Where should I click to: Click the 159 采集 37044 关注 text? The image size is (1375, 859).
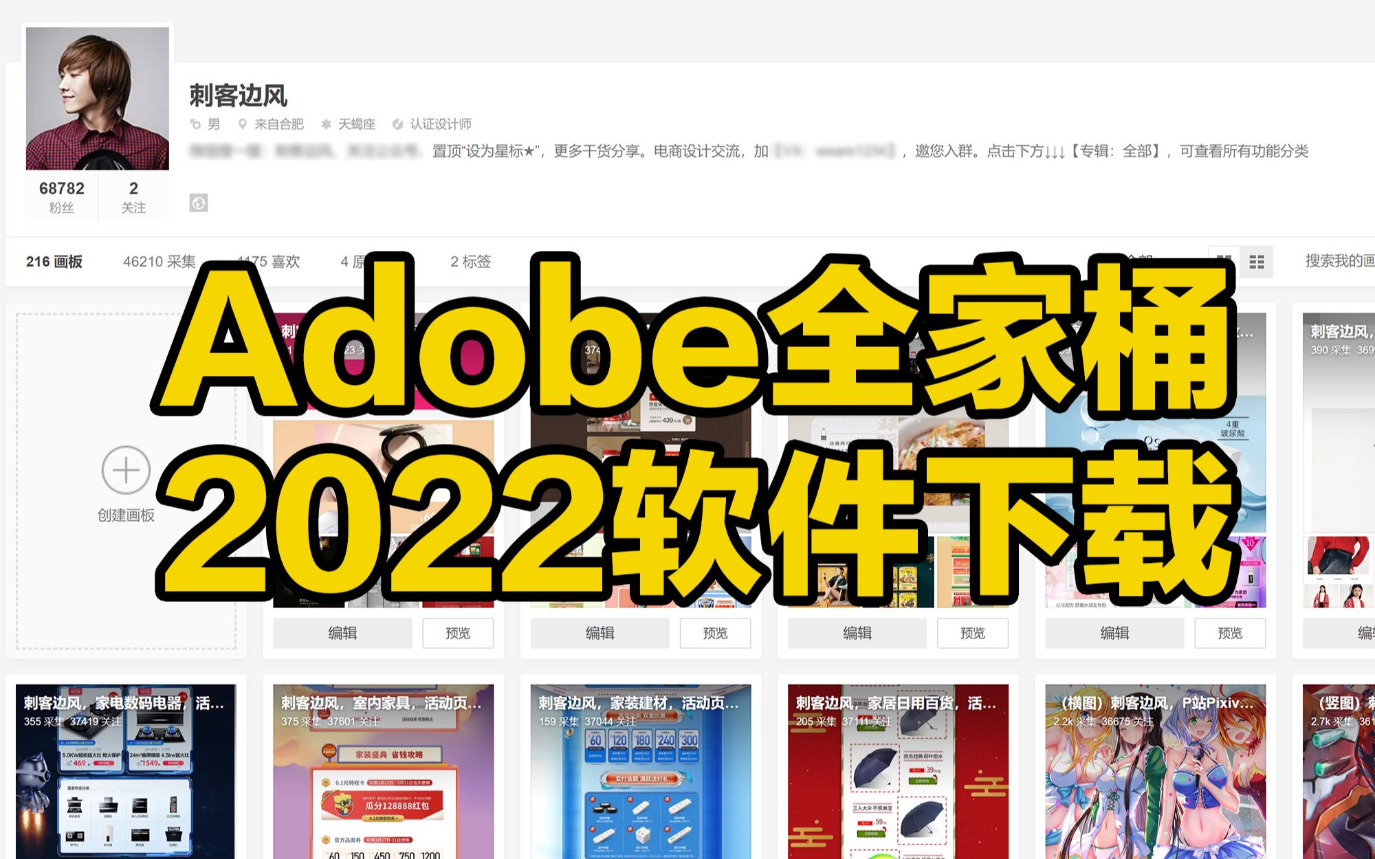tap(588, 722)
